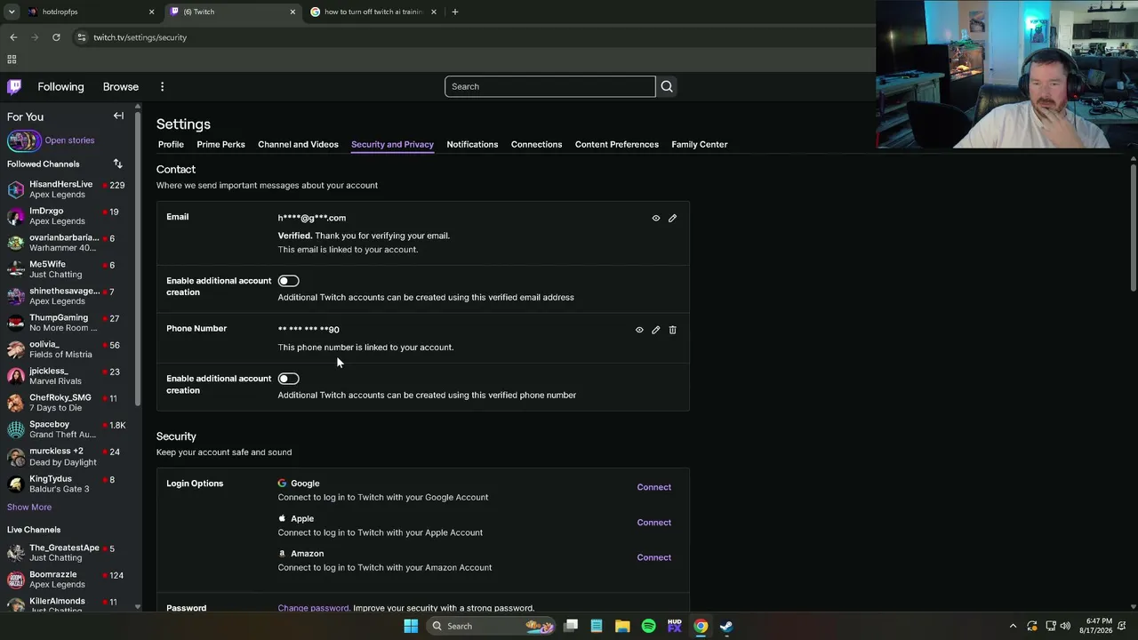Click the Windows taskbar search box
This screenshot has width=1138, height=640.
coord(489,626)
